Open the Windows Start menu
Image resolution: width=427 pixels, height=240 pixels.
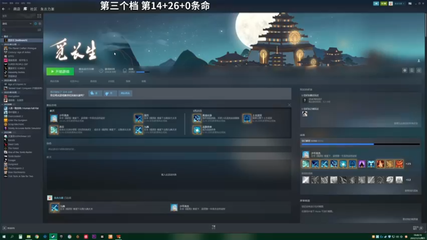coord(4,237)
